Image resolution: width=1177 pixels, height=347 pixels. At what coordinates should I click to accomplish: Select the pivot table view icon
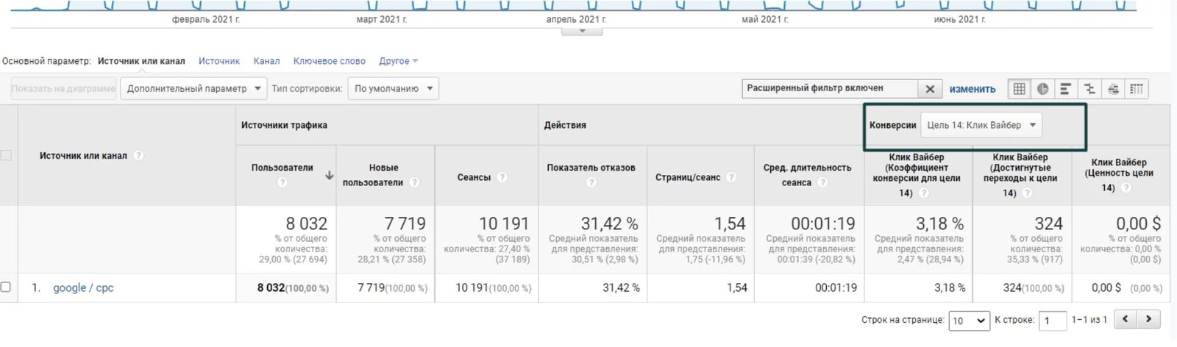[x=1137, y=89]
